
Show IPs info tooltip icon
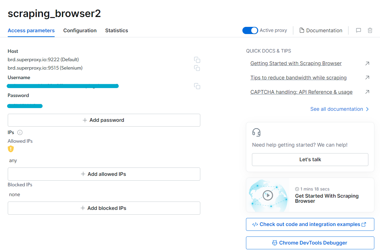[20, 133]
